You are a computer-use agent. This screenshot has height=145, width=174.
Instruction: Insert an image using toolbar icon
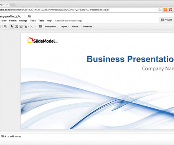pyautogui.click(x=21, y=27)
